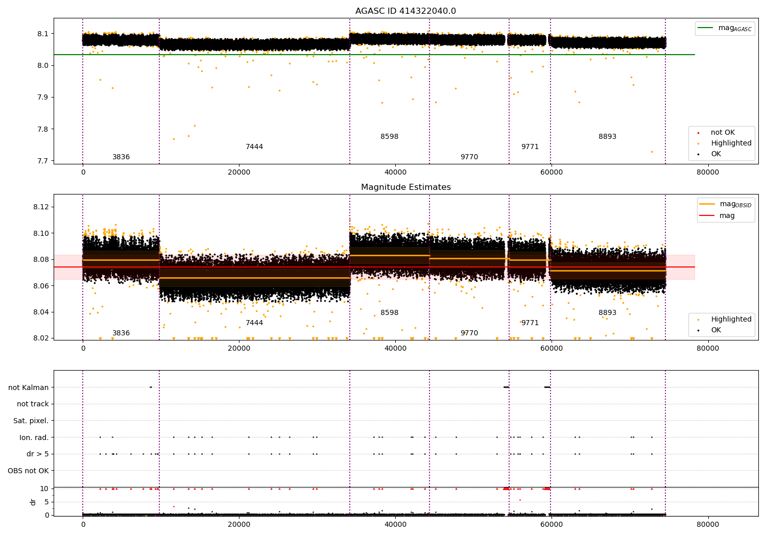Click obsid label 8893 in the top plot
766x536 pixels.
coord(608,137)
